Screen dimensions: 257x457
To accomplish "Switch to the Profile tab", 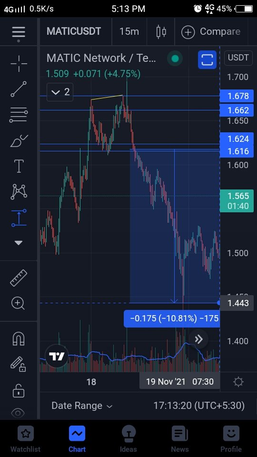I will (231, 438).
